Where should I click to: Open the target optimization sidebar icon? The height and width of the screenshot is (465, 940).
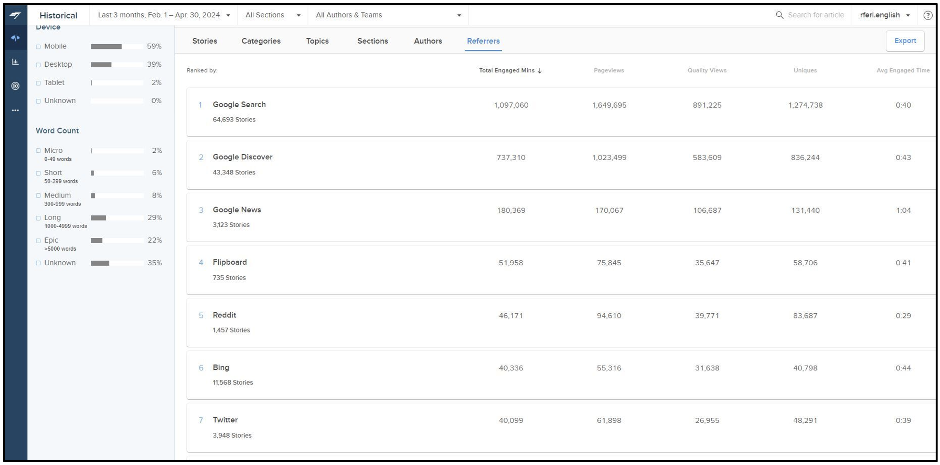[x=15, y=86]
